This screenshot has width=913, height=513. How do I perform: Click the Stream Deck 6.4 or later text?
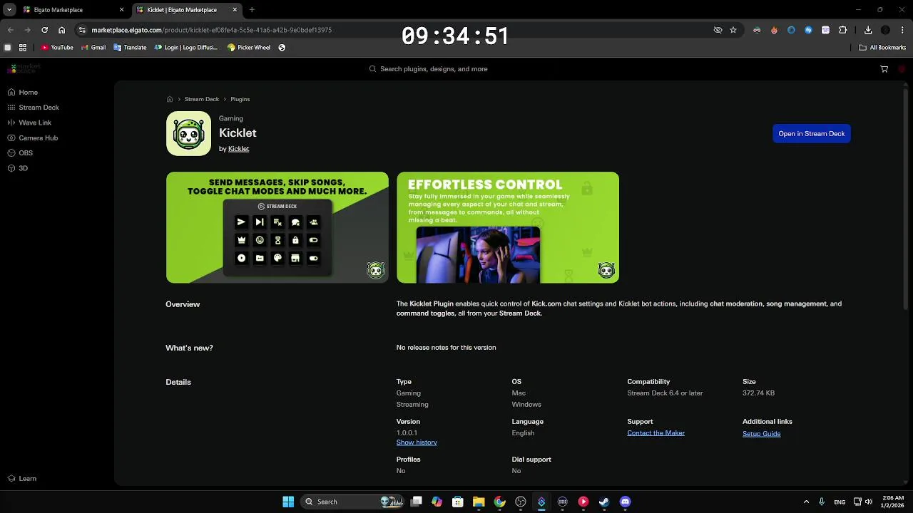pyautogui.click(x=665, y=393)
